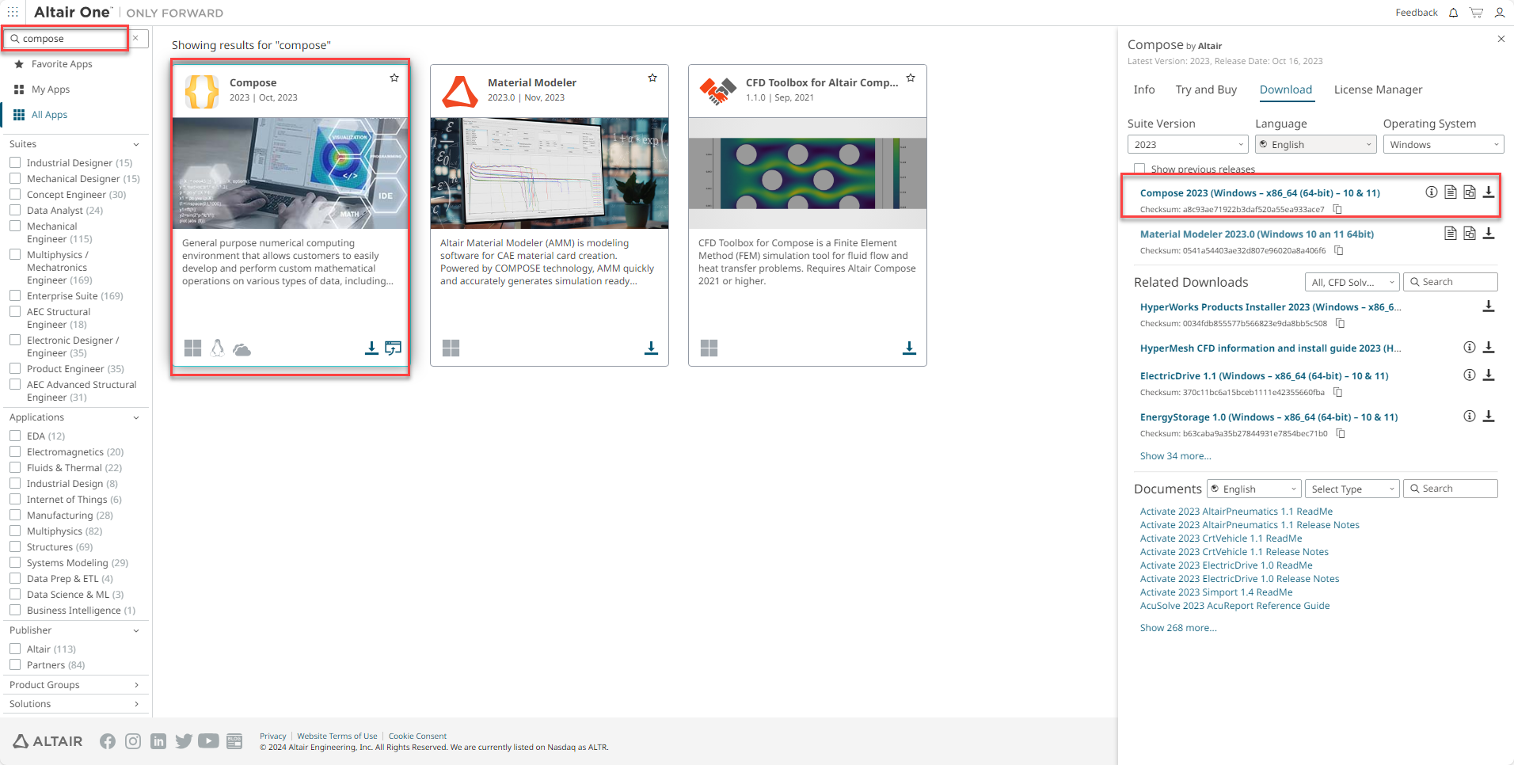Click the compose search input field

[67, 38]
